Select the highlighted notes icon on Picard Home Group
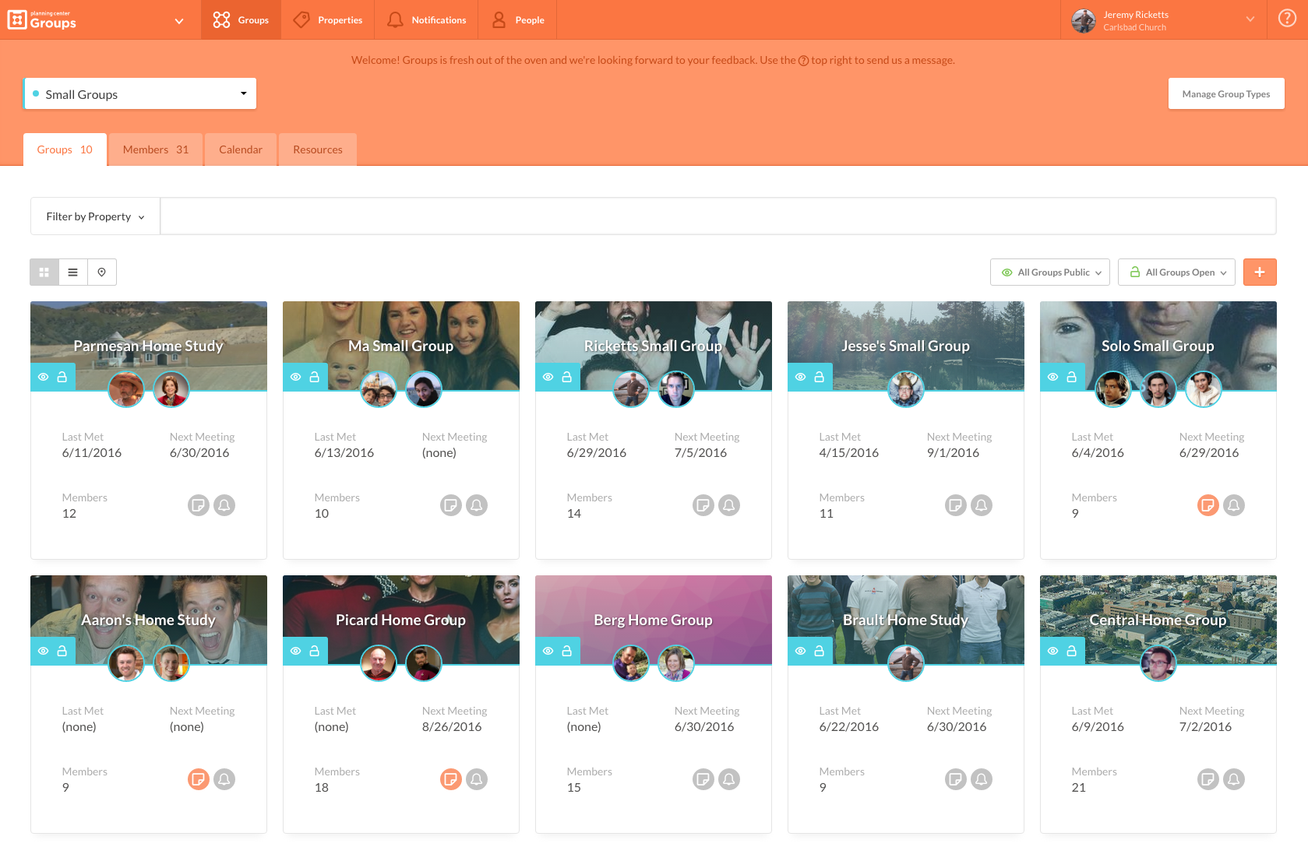 450,778
